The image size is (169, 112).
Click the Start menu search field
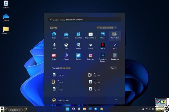(x=84, y=20)
